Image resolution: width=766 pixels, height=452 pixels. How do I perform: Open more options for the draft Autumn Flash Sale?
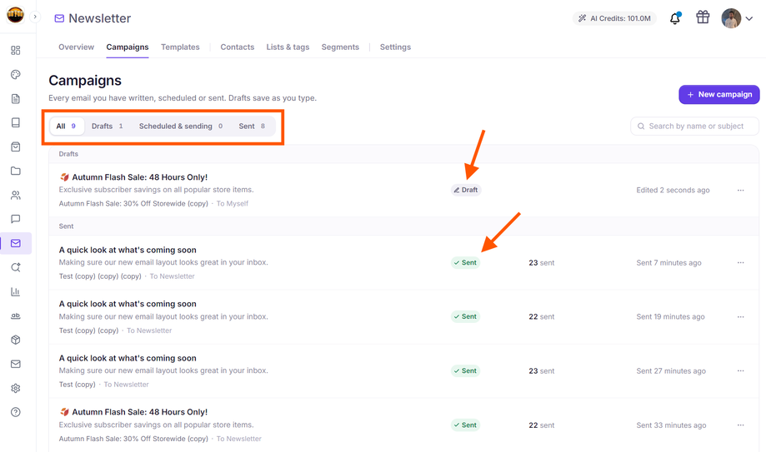(741, 190)
